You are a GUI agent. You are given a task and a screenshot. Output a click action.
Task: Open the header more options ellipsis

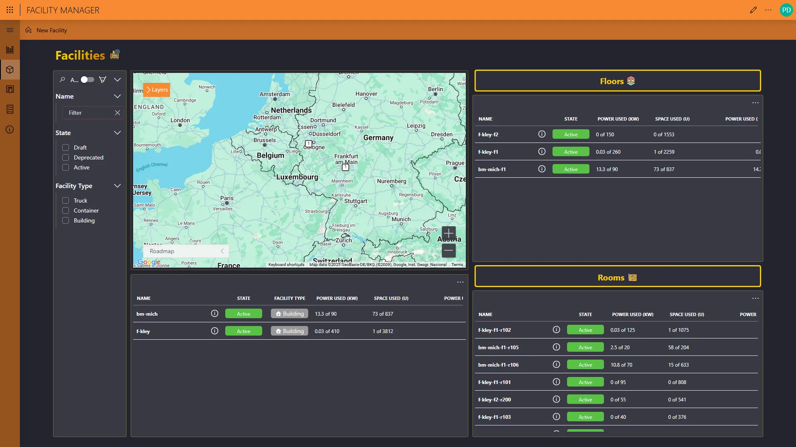(768, 10)
